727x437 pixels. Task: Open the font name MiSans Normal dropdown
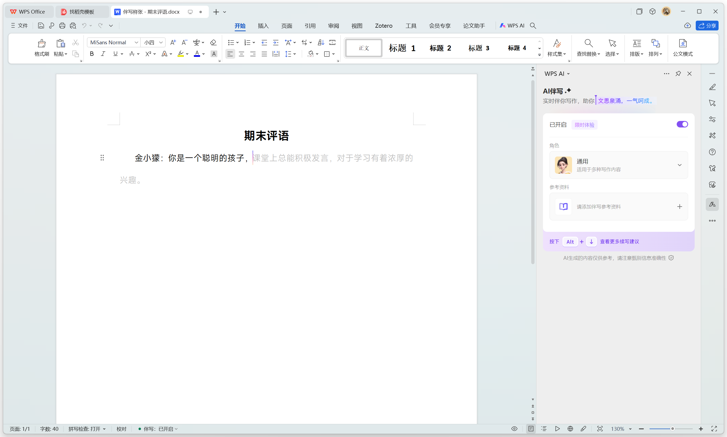pyautogui.click(x=136, y=42)
